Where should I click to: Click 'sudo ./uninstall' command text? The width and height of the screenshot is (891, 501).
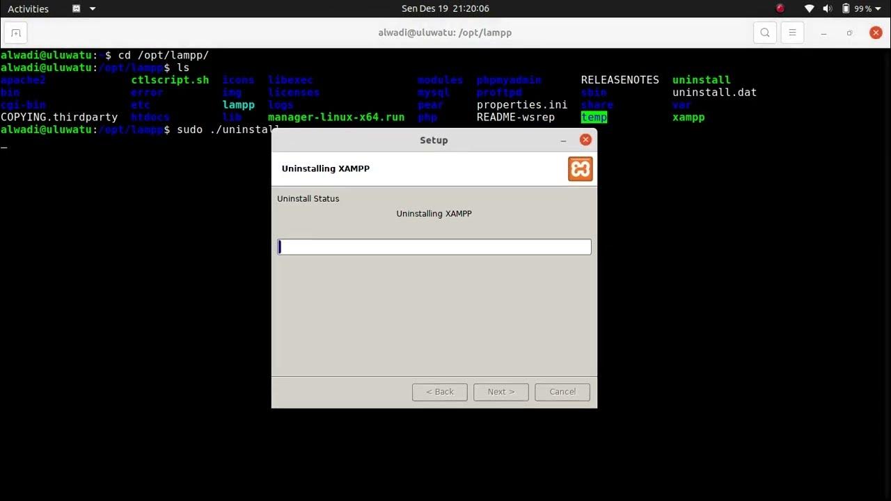point(228,129)
